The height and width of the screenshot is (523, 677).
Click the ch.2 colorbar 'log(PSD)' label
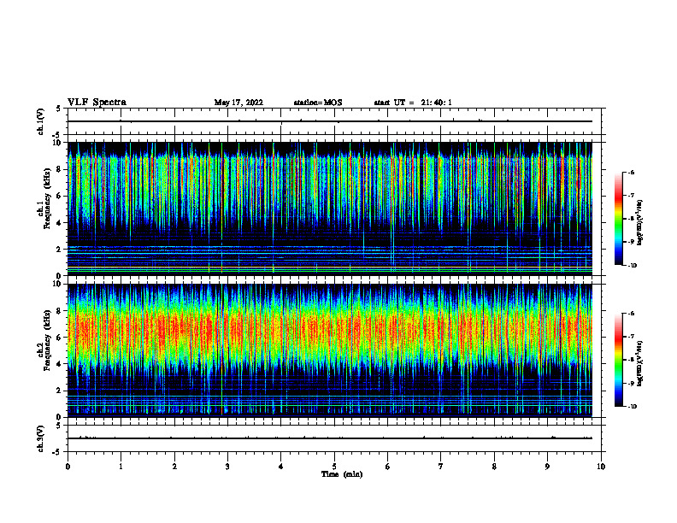click(x=640, y=363)
